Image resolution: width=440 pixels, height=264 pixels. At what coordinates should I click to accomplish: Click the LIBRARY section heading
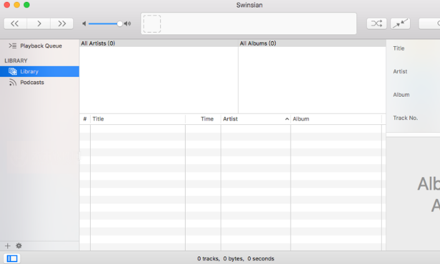(x=16, y=61)
